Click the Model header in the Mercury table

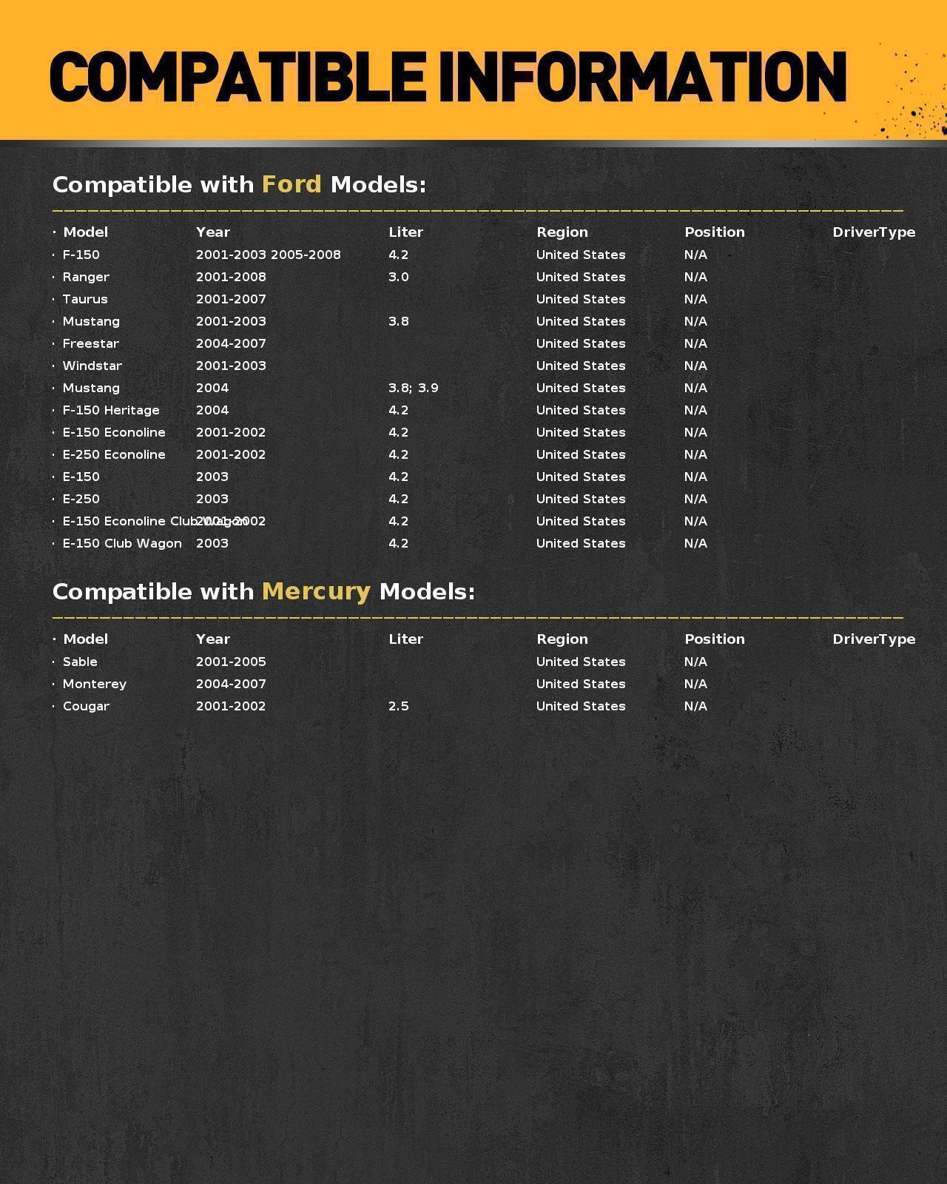pyautogui.click(x=85, y=639)
